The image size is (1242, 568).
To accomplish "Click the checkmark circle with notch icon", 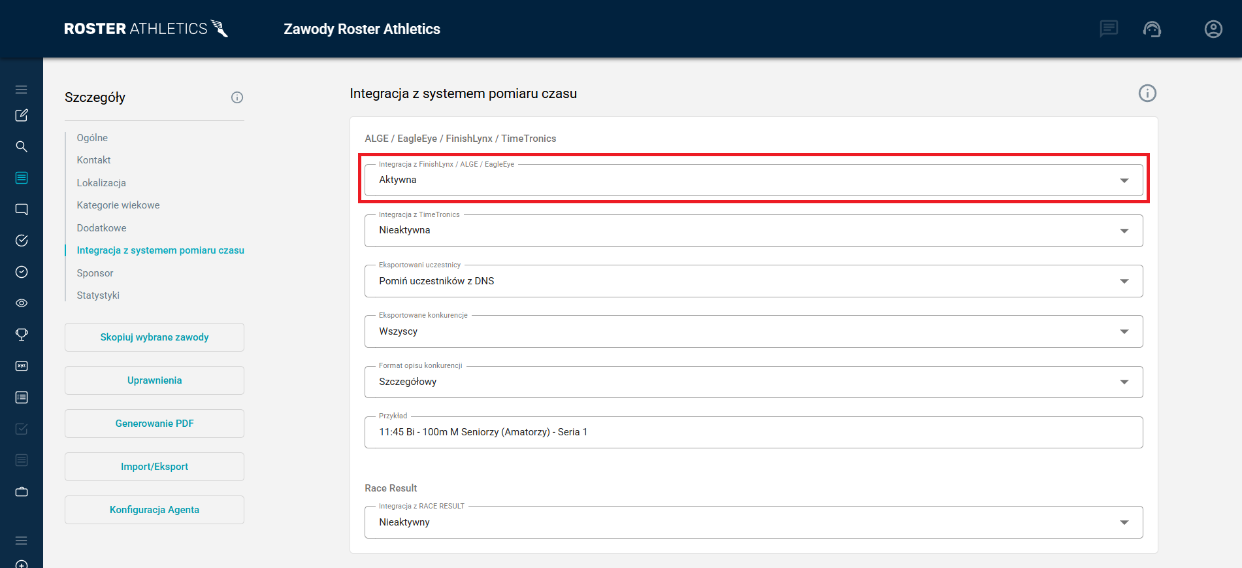I will tap(22, 241).
